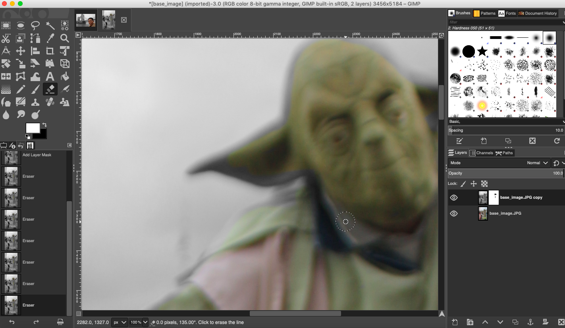Anchor the floating layer

click(530, 322)
